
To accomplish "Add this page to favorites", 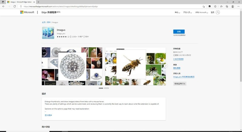I will tap(204, 6).
